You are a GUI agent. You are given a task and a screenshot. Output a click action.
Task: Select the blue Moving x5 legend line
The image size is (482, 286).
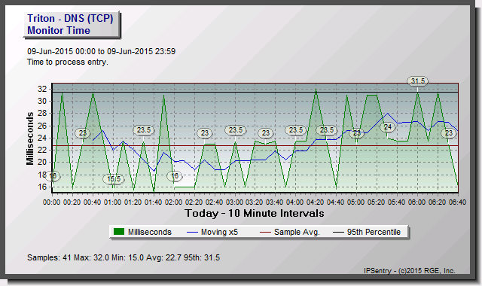click(192, 233)
